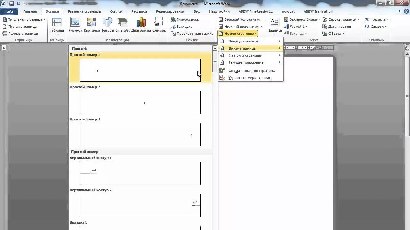
Task: Open the На полях страницы submenu
Action: coord(251,55)
